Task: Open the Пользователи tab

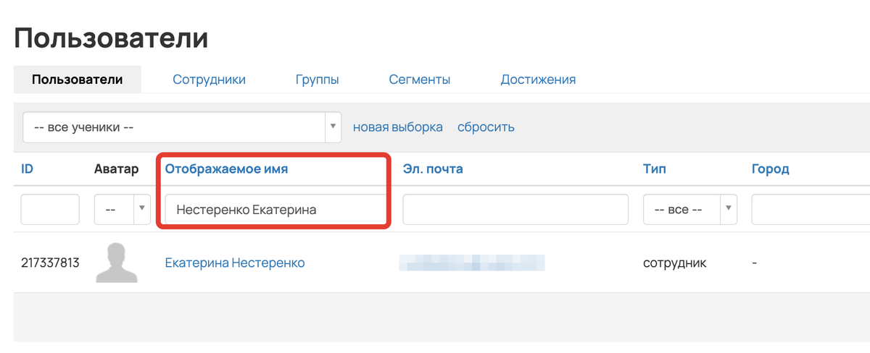Action: [x=77, y=80]
